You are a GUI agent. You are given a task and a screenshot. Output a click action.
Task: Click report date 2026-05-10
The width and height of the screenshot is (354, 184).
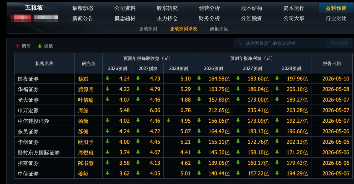coord(336,79)
